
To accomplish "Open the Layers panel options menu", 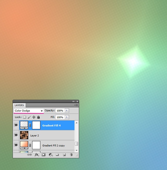I will click(x=76, y=105).
